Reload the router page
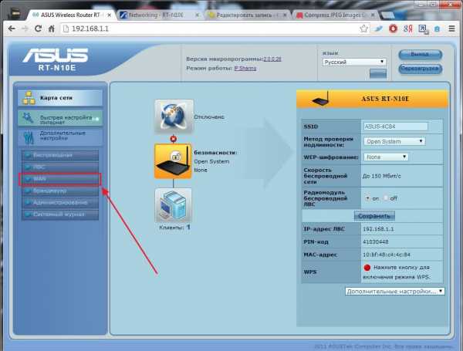Screen dimensions: 463x351 point(38,29)
